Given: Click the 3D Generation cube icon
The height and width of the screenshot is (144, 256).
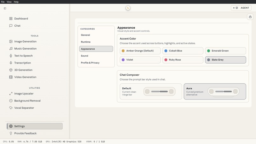Looking at the screenshot, I should point(11,70).
